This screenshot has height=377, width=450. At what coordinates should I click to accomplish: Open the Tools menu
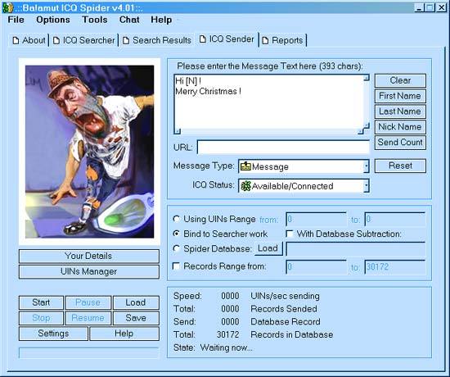click(x=95, y=20)
